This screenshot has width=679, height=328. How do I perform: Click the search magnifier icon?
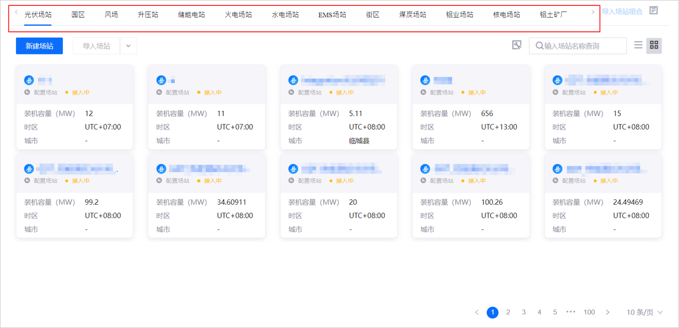(x=540, y=46)
